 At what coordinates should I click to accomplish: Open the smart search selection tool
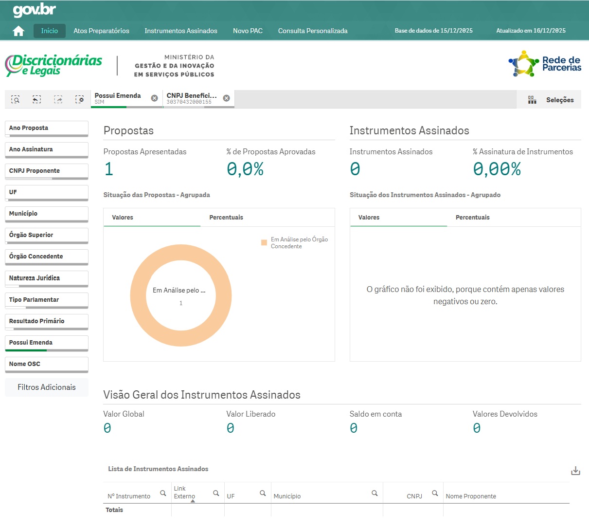tap(16, 99)
